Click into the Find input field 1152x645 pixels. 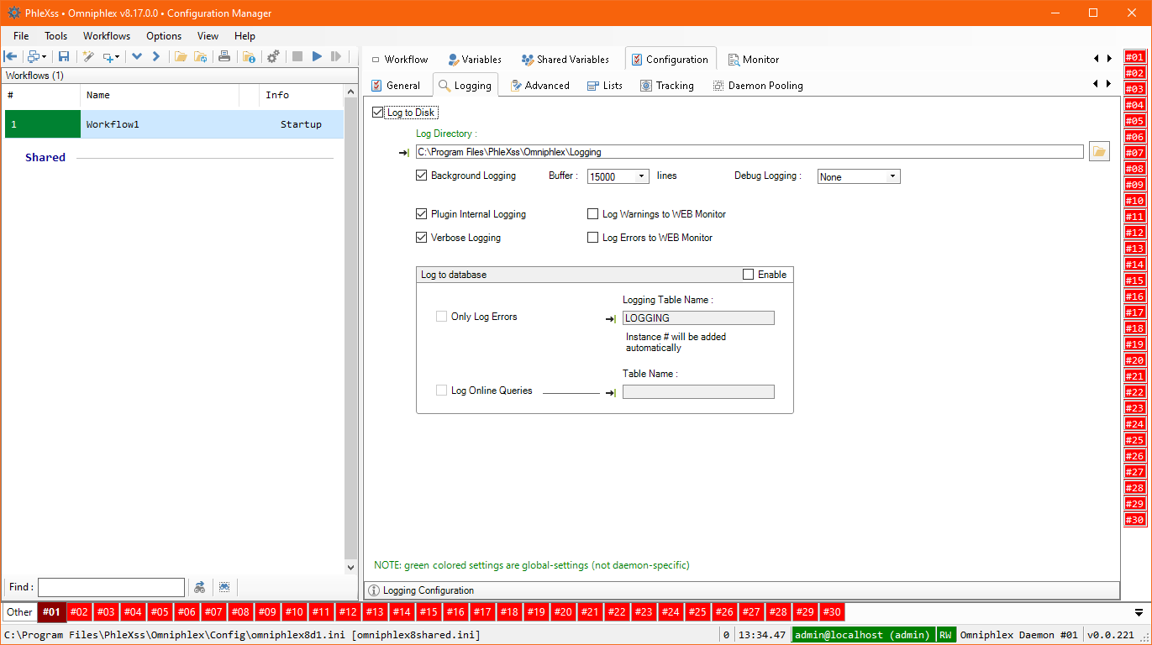tap(111, 587)
